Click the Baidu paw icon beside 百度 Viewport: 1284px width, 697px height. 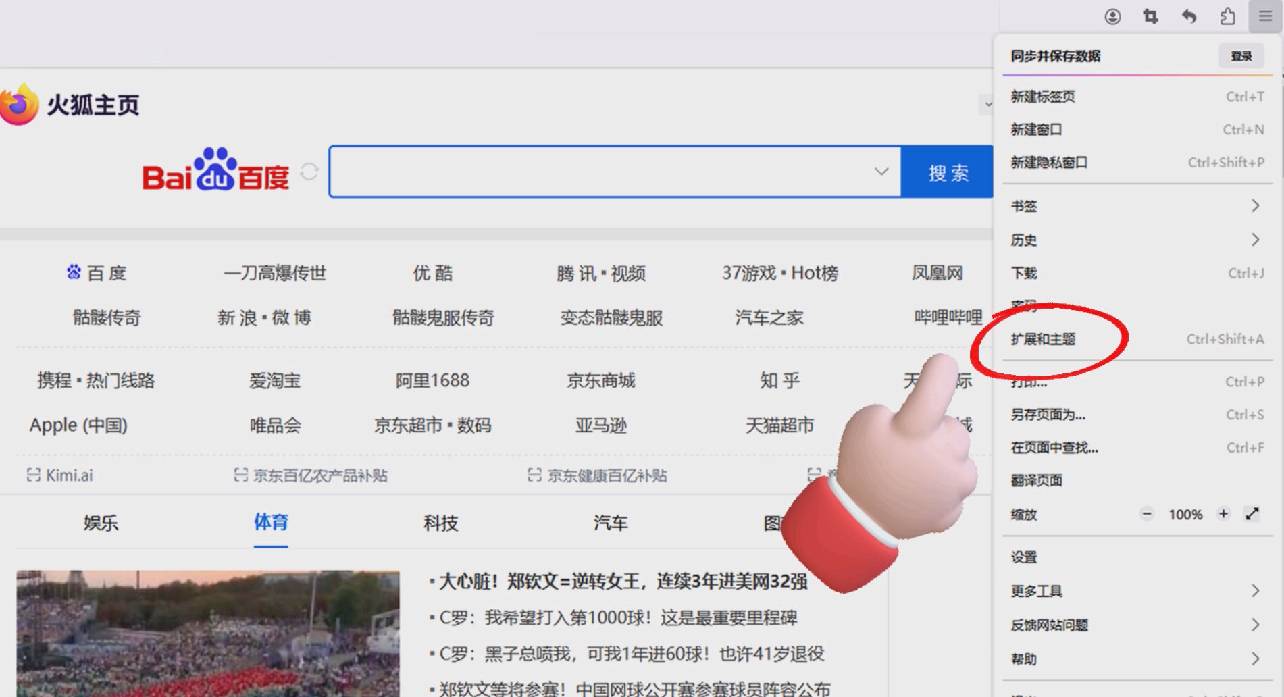tap(75, 272)
